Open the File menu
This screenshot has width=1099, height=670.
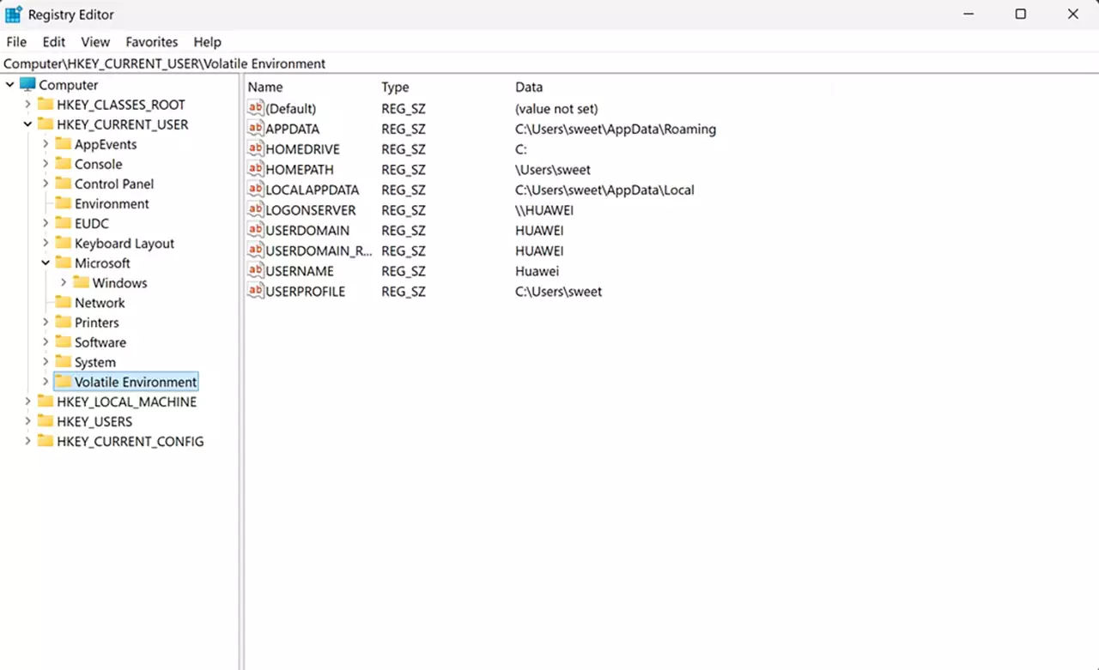click(16, 41)
